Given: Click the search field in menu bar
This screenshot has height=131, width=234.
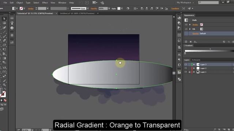Looking at the screenshot, I should [208, 3].
